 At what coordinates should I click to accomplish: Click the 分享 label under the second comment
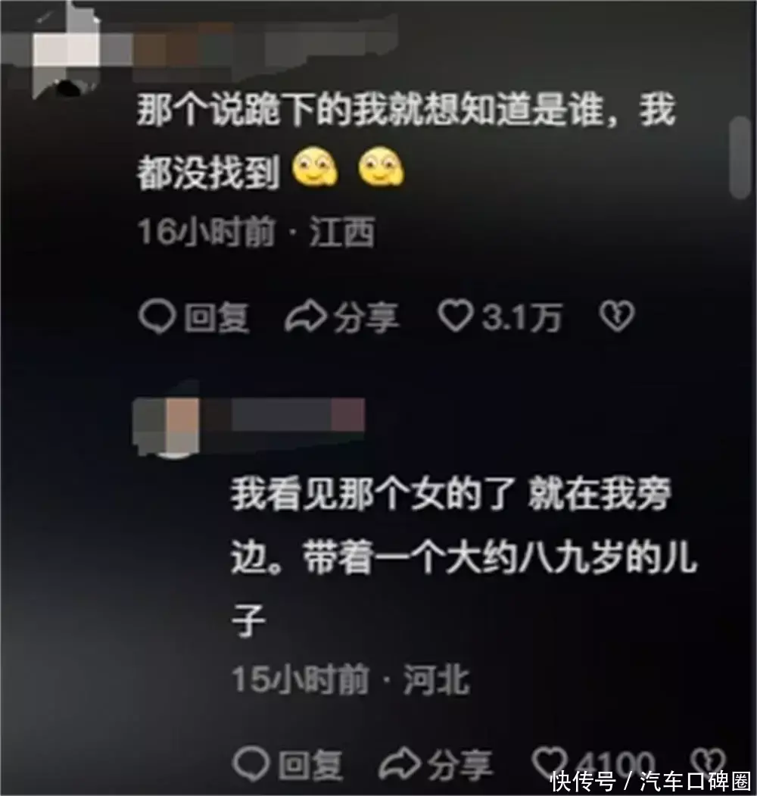point(460,765)
